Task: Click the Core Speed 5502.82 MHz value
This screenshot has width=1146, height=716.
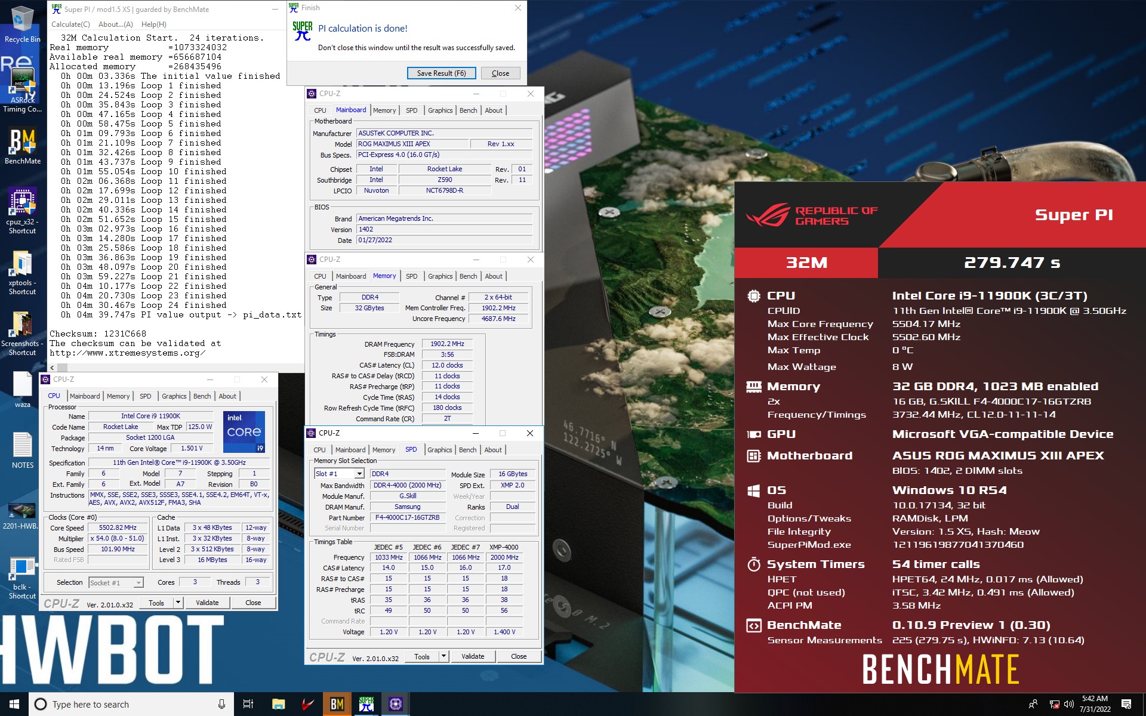Action: tap(118, 528)
